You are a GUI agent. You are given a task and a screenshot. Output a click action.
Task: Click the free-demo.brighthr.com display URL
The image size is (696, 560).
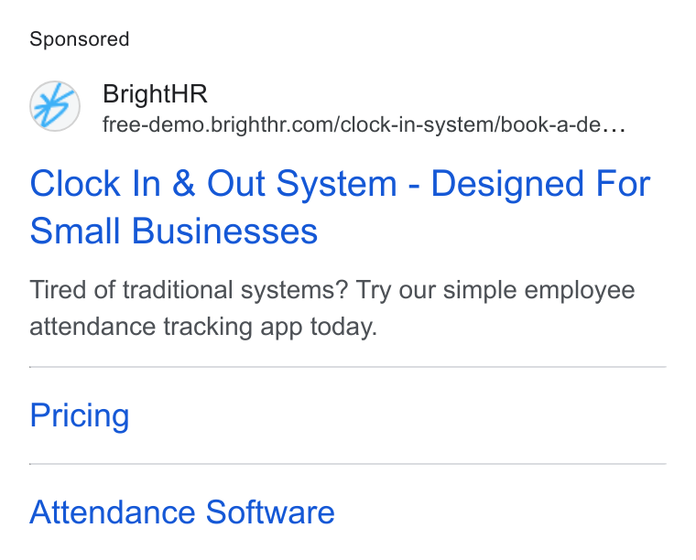click(x=364, y=124)
